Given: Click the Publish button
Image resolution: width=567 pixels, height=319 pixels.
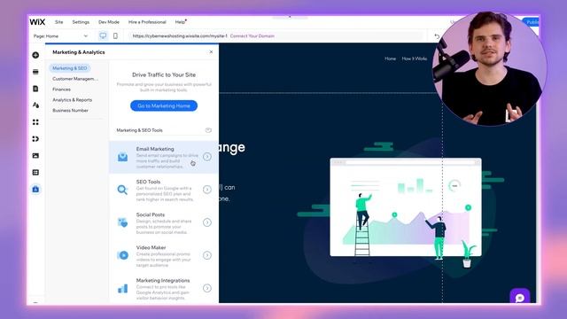Looking at the screenshot, I should (x=532, y=22).
